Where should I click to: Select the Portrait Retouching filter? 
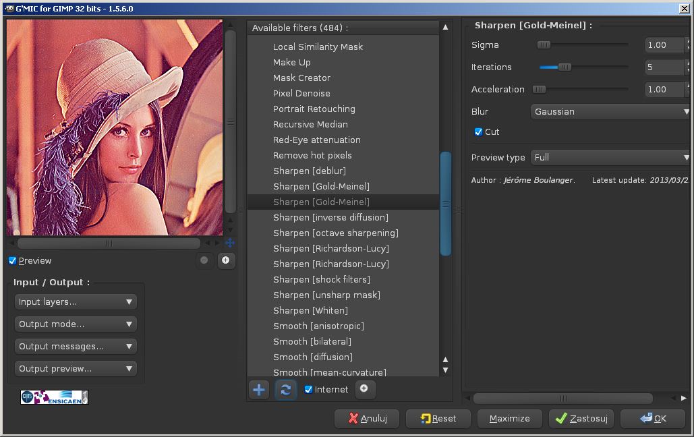(x=314, y=109)
